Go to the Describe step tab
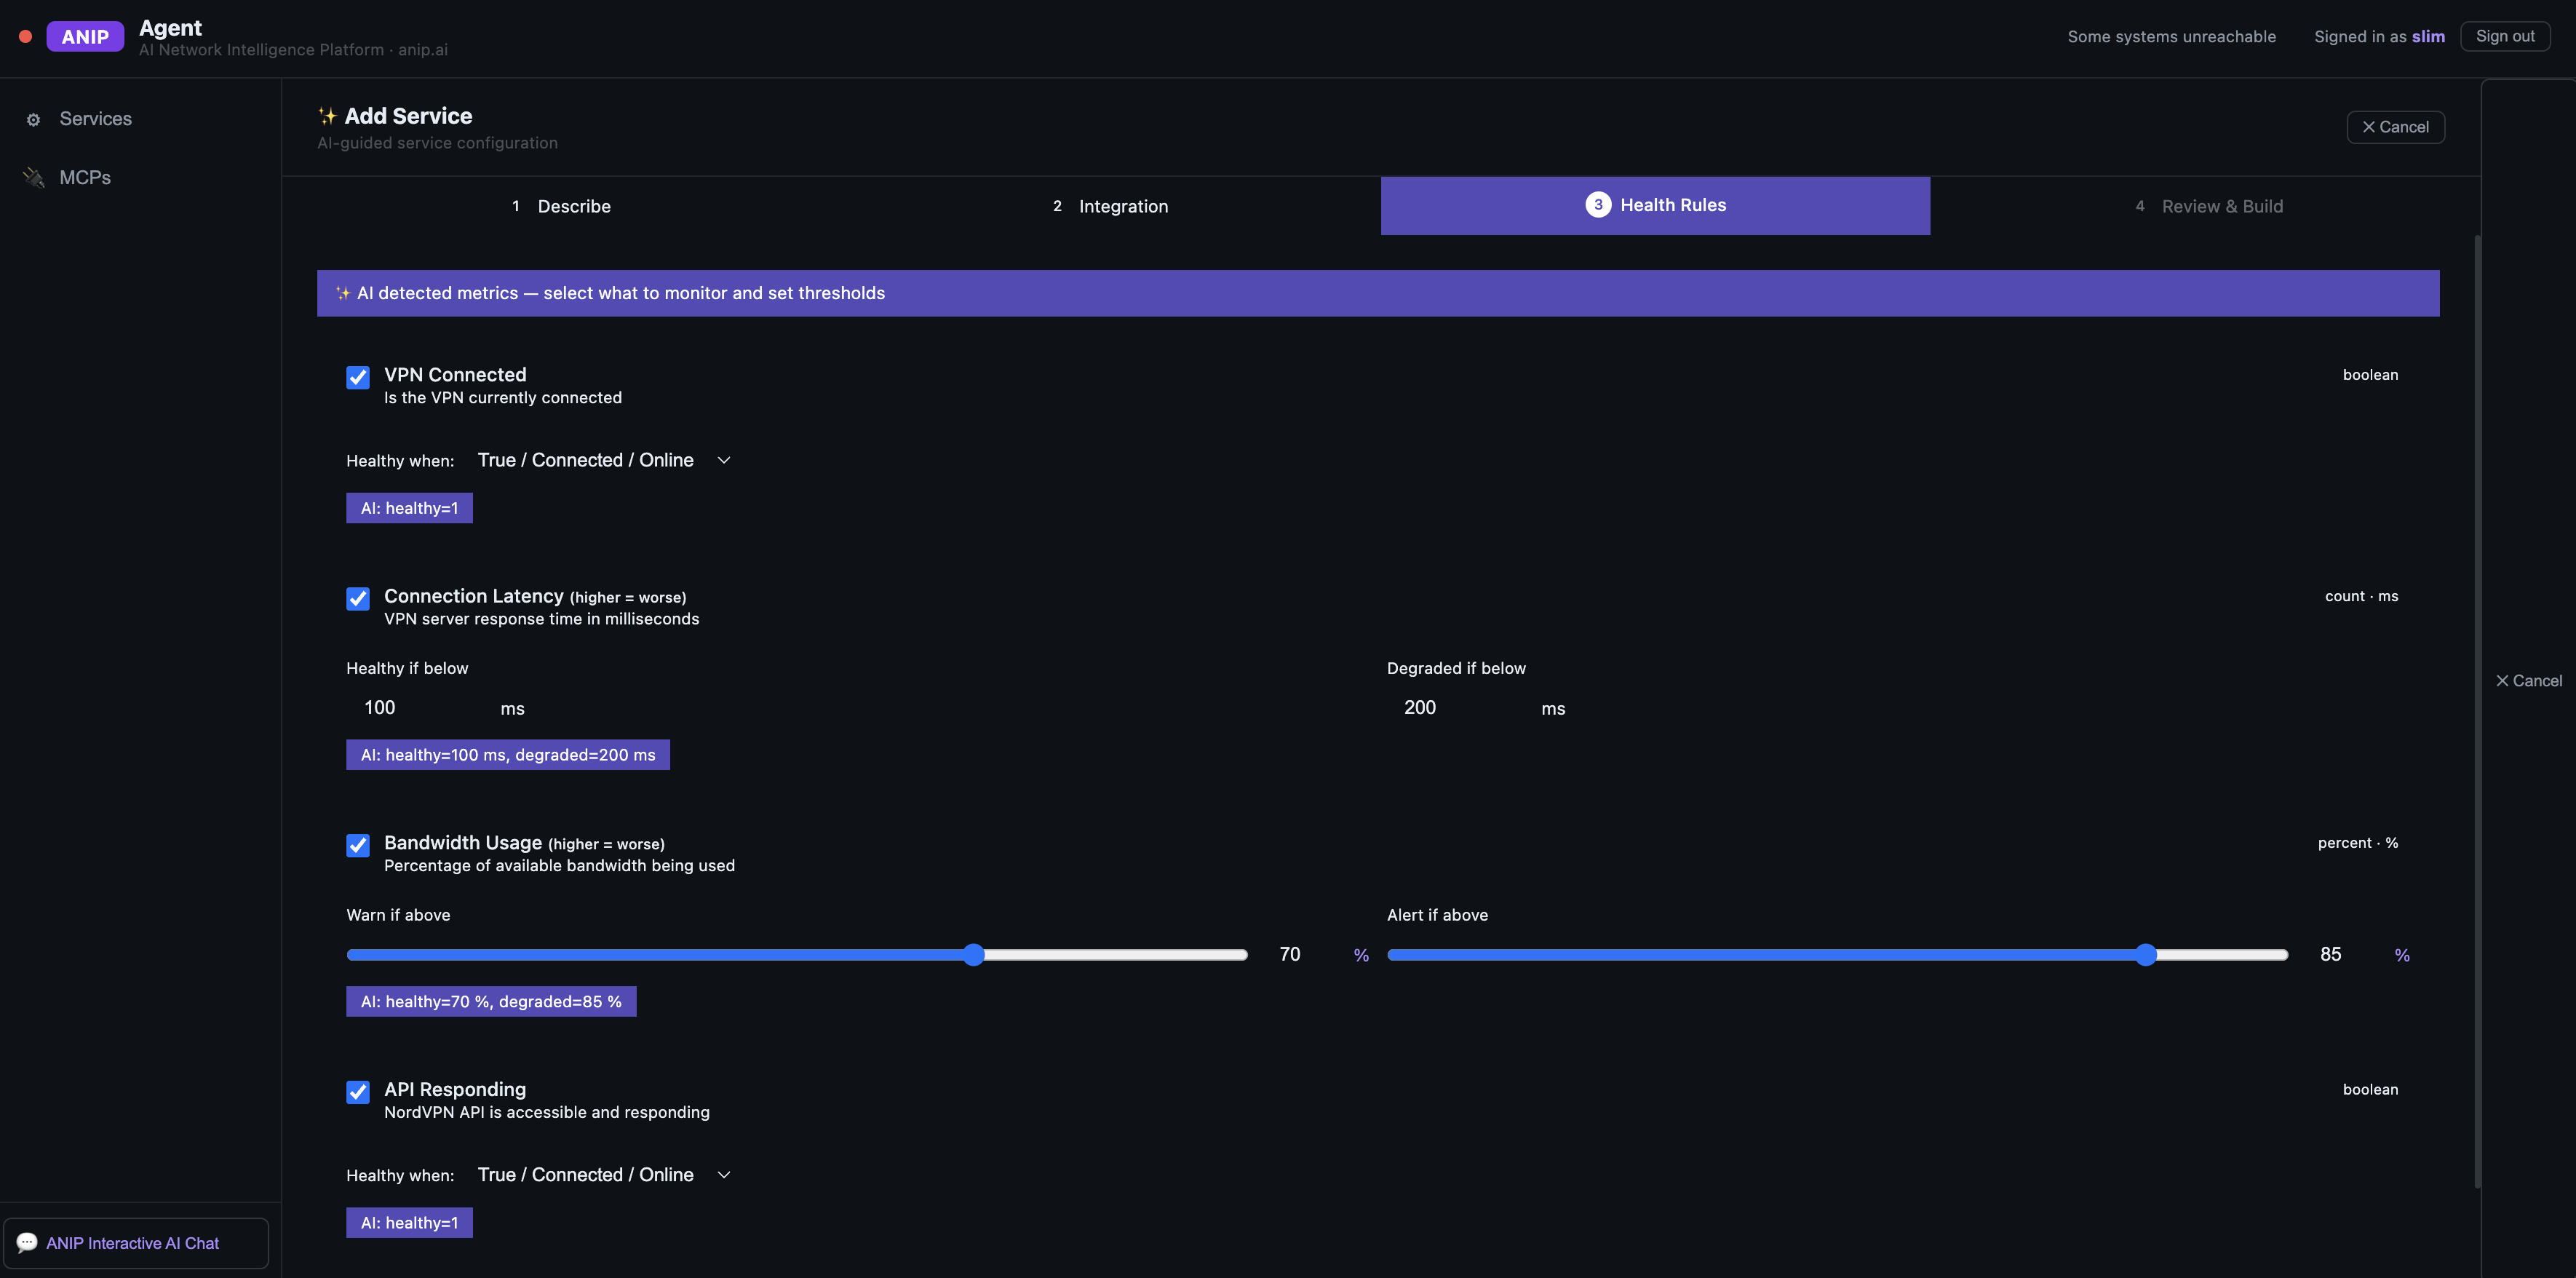This screenshot has height=1278, width=2576. point(561,206)
